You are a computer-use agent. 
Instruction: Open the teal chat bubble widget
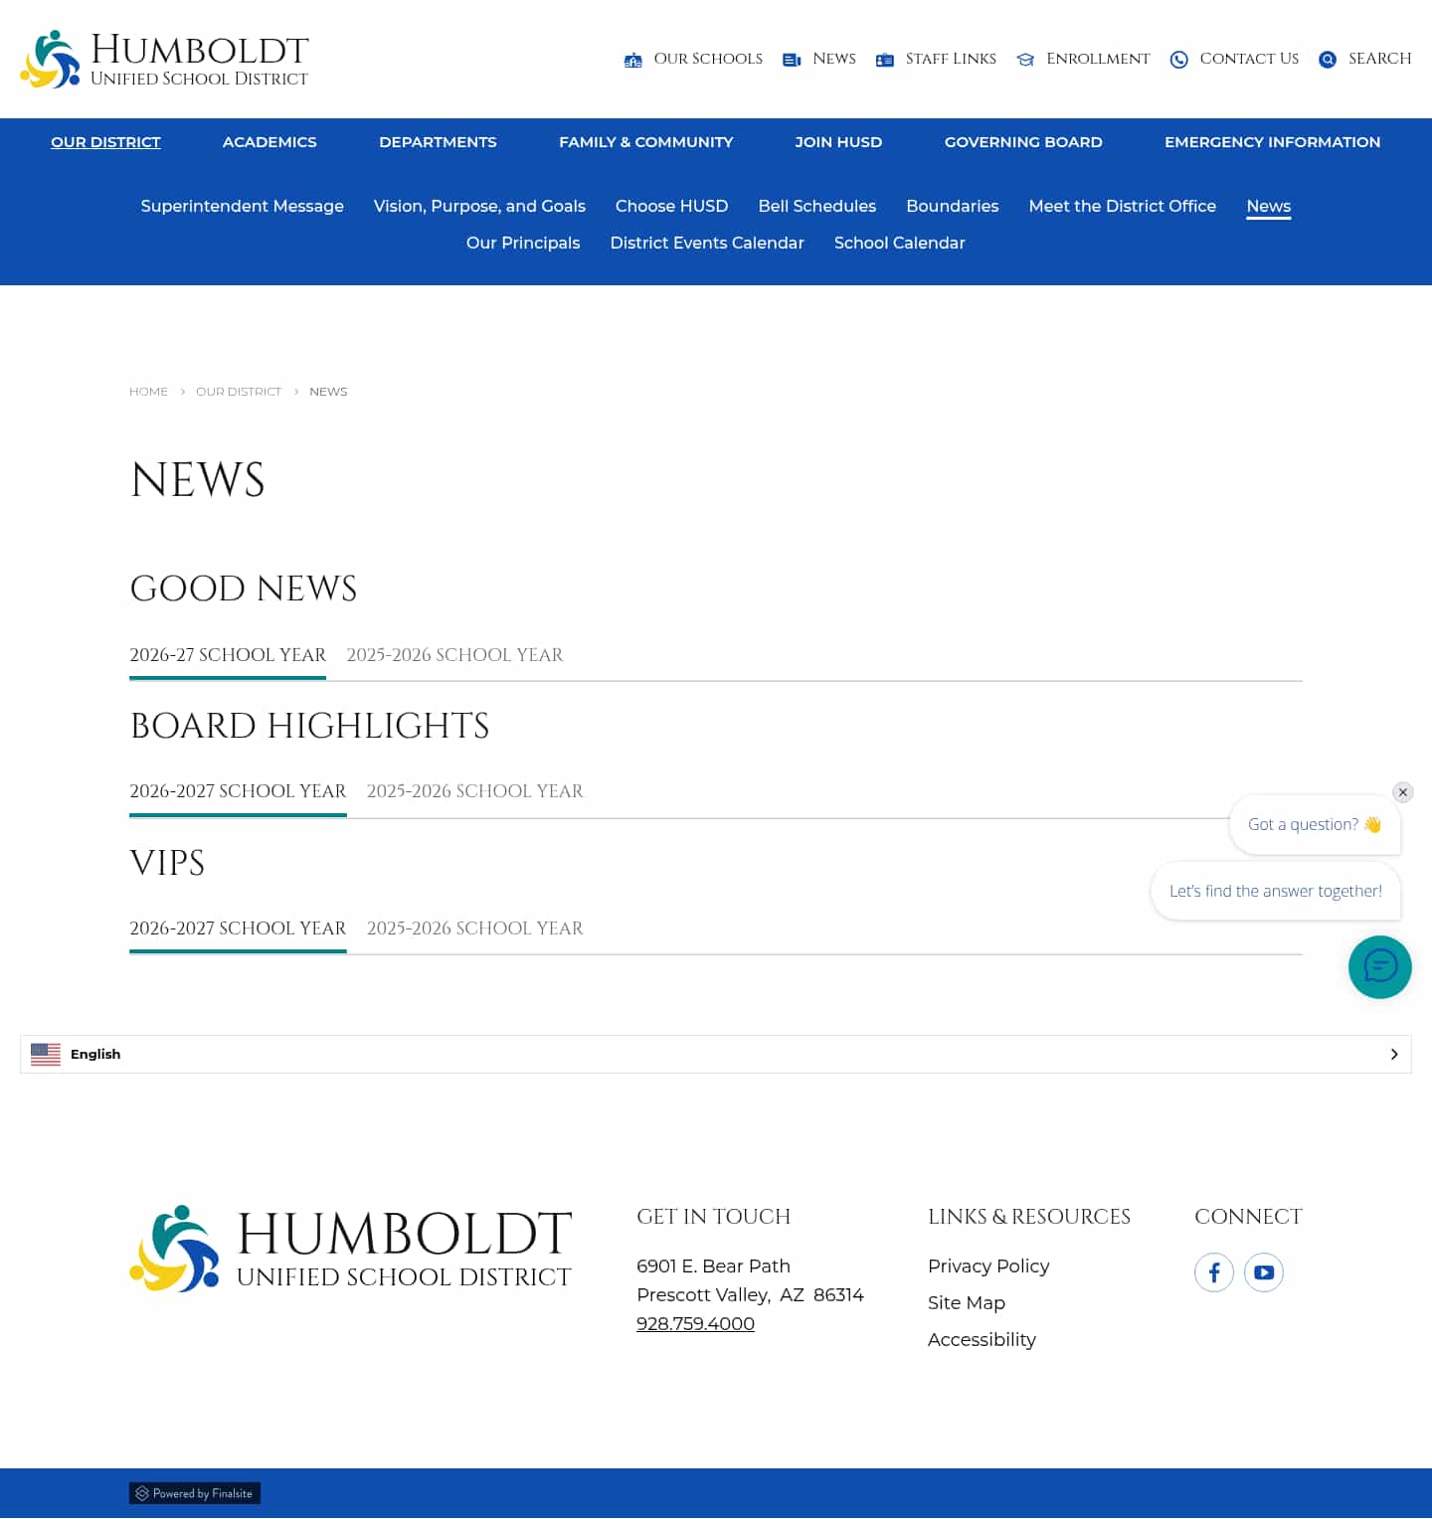[x=1380, y=967]
